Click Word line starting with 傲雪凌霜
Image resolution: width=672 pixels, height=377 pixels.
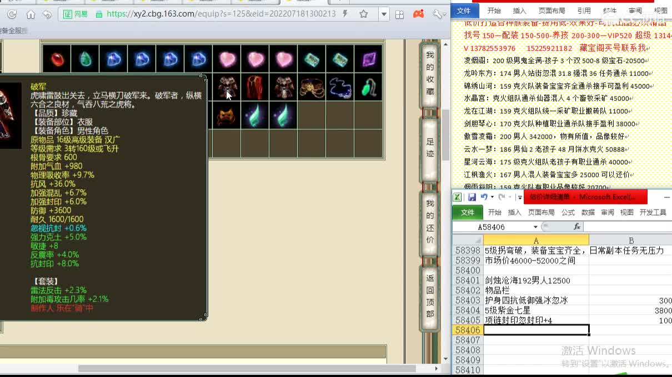(546, 136)
